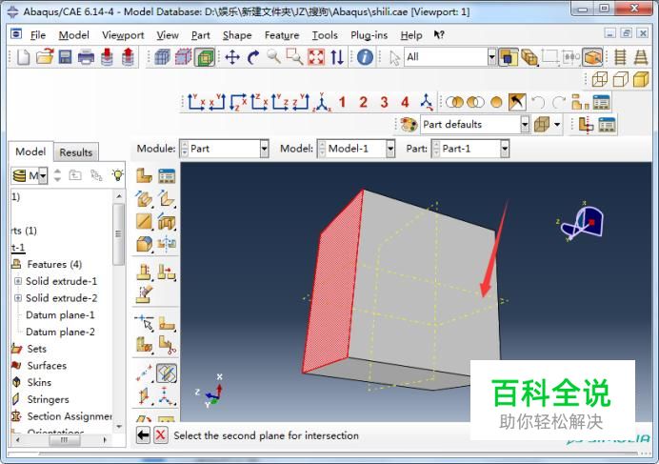Open the Shape menu
This screenshot has width=659, height=464.
pyautogui.click(x=237, y=35)
